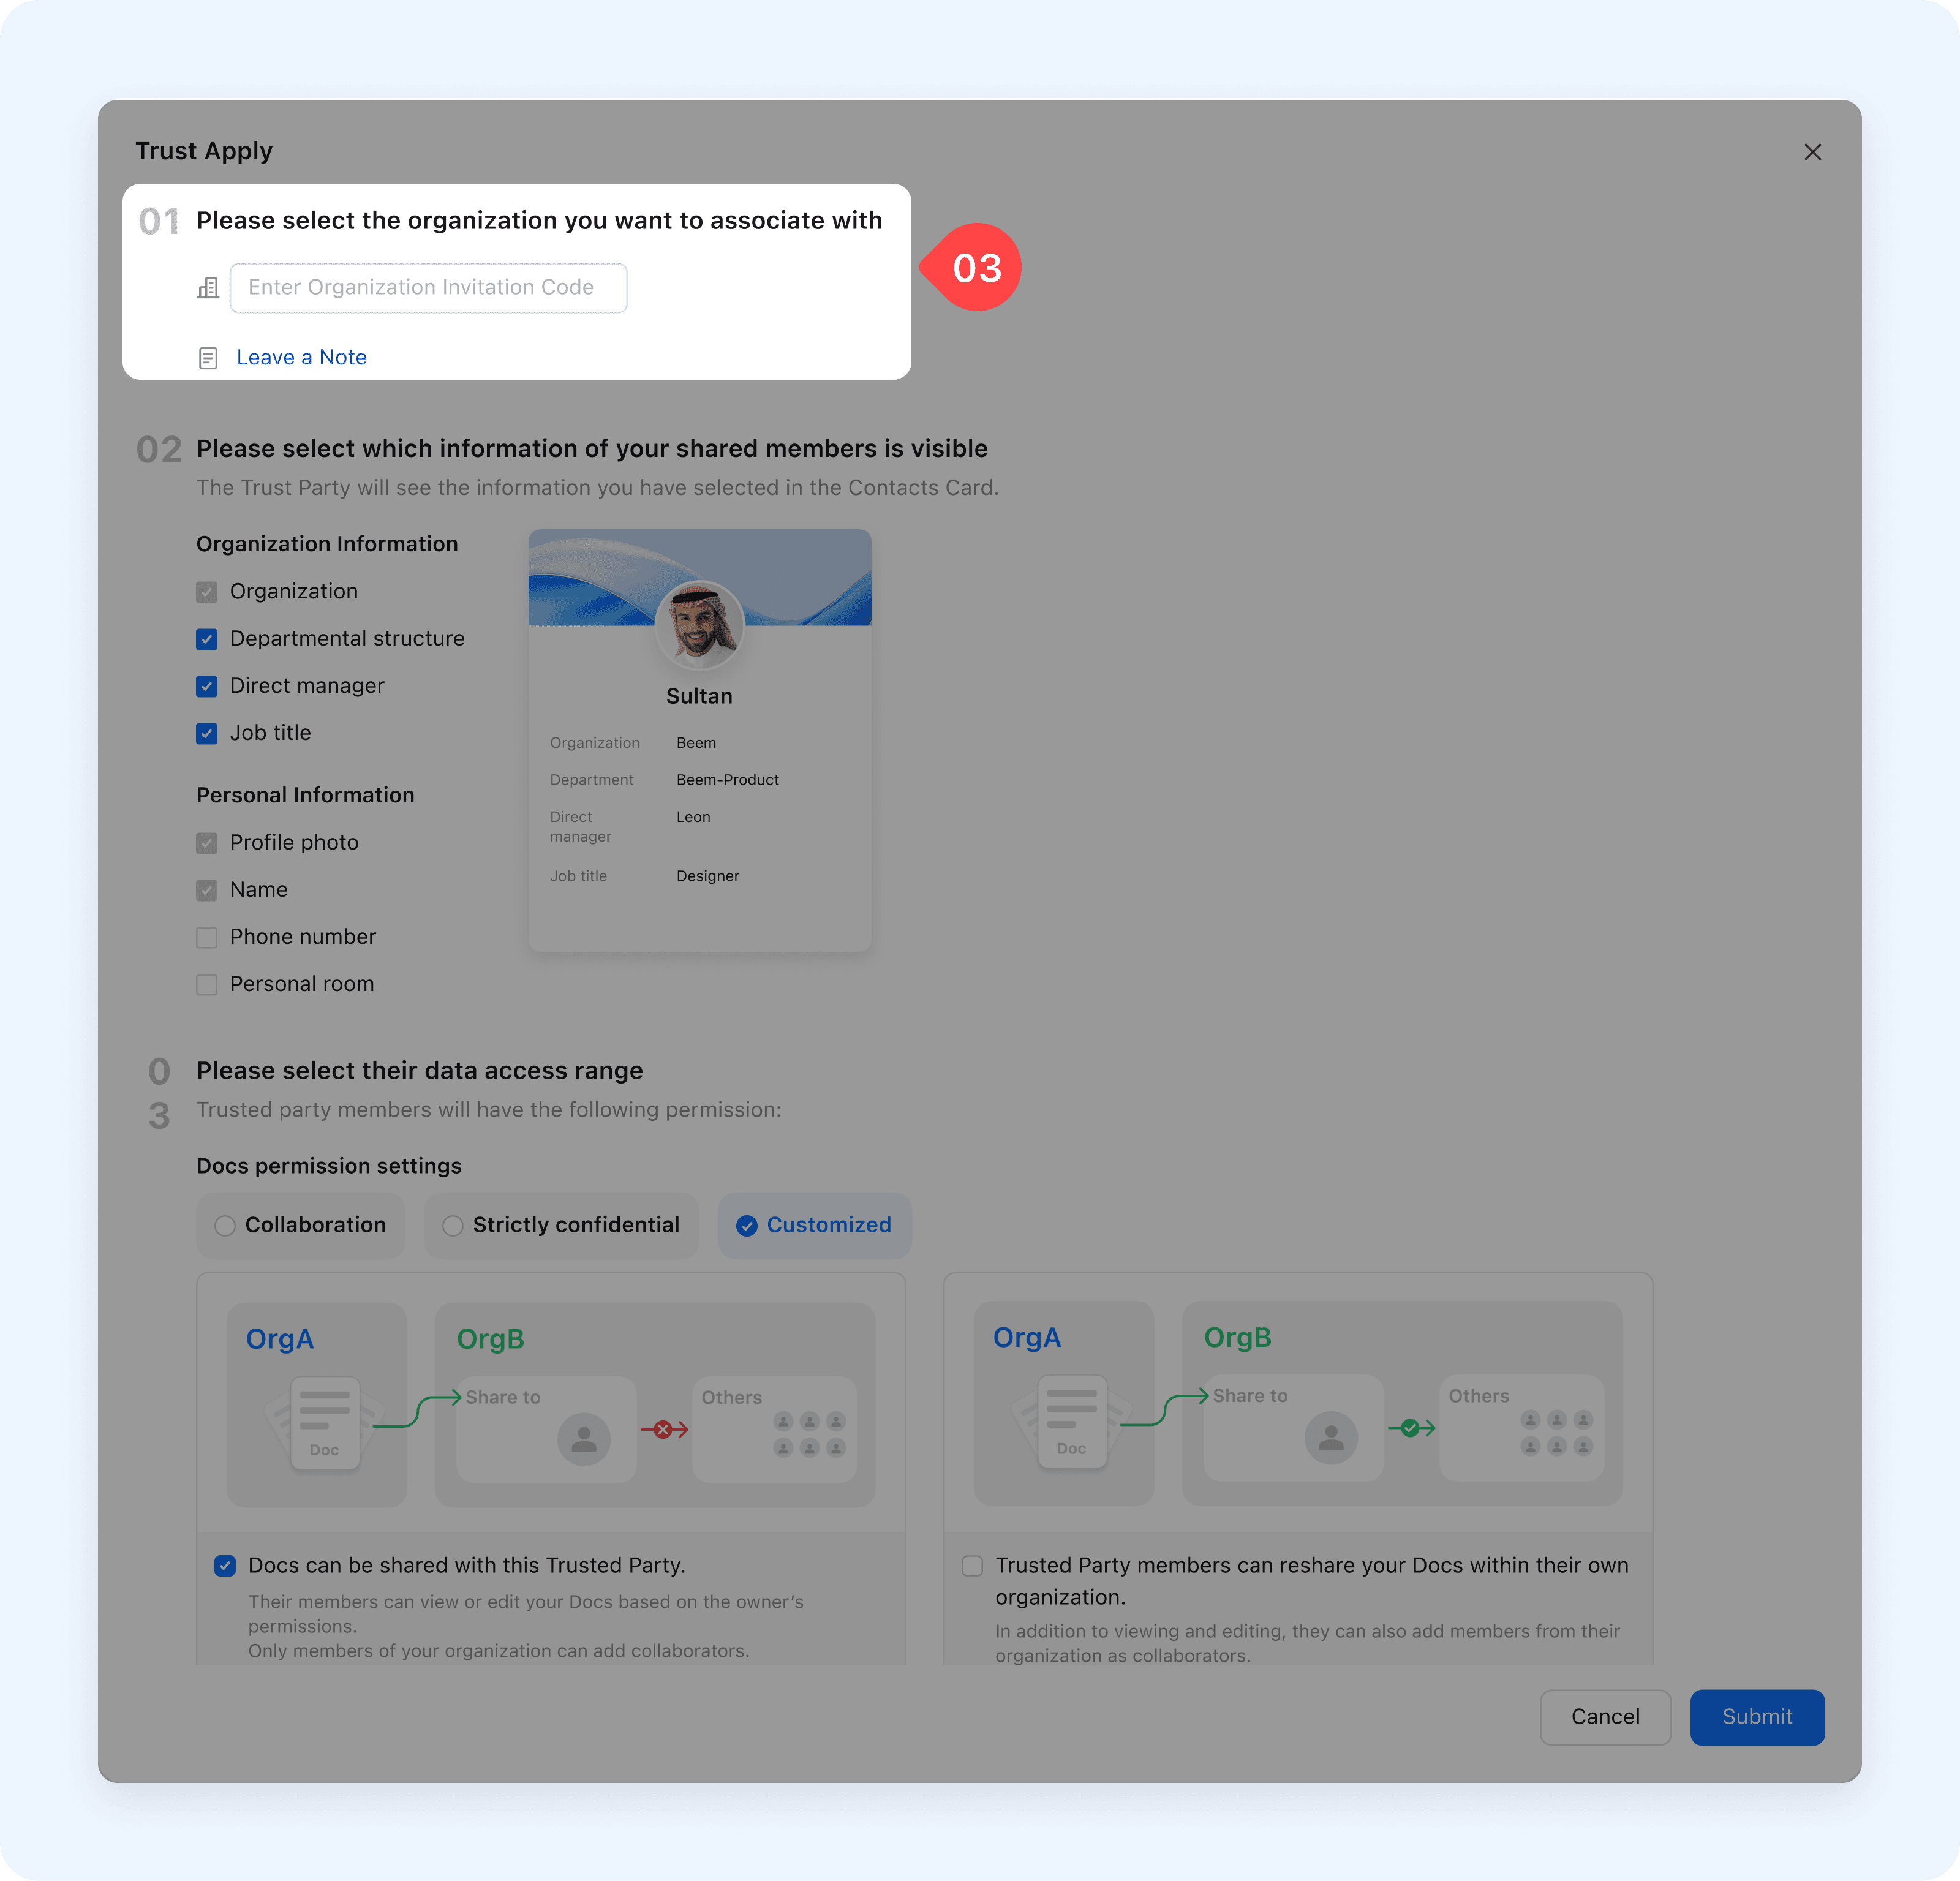1960x1881 pixels.
Task: Click the Leave a Note link
Action: (301, 358)
